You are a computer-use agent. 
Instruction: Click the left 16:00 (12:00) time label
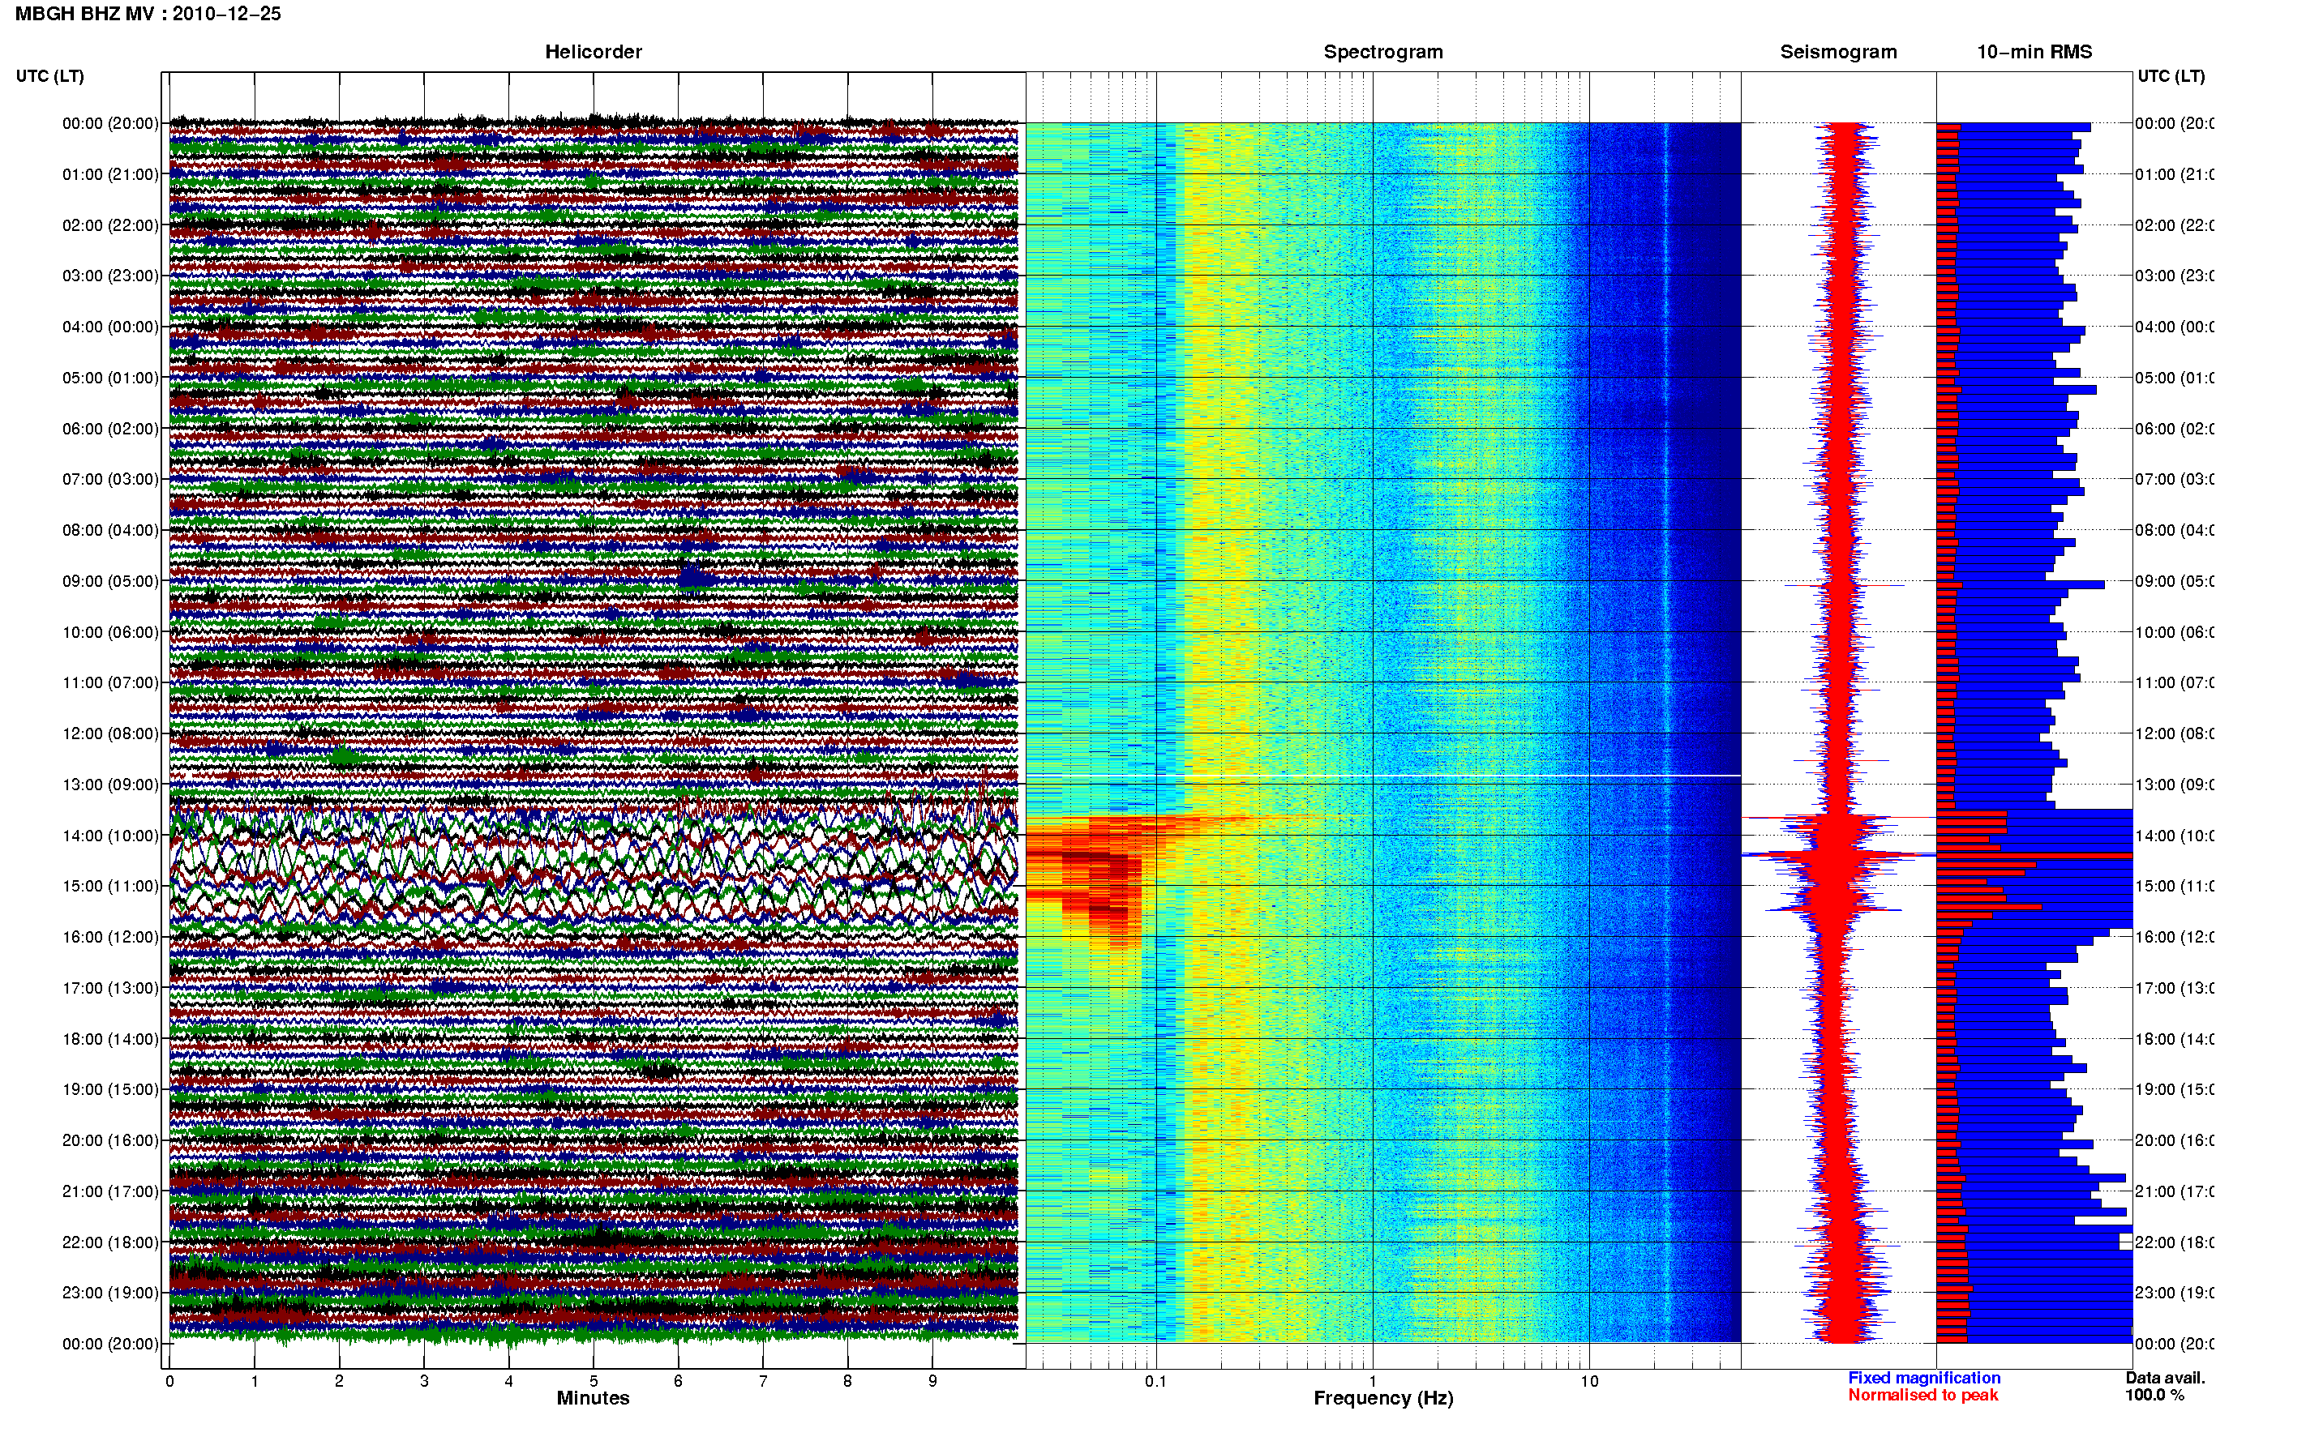[x=110, y=937]
